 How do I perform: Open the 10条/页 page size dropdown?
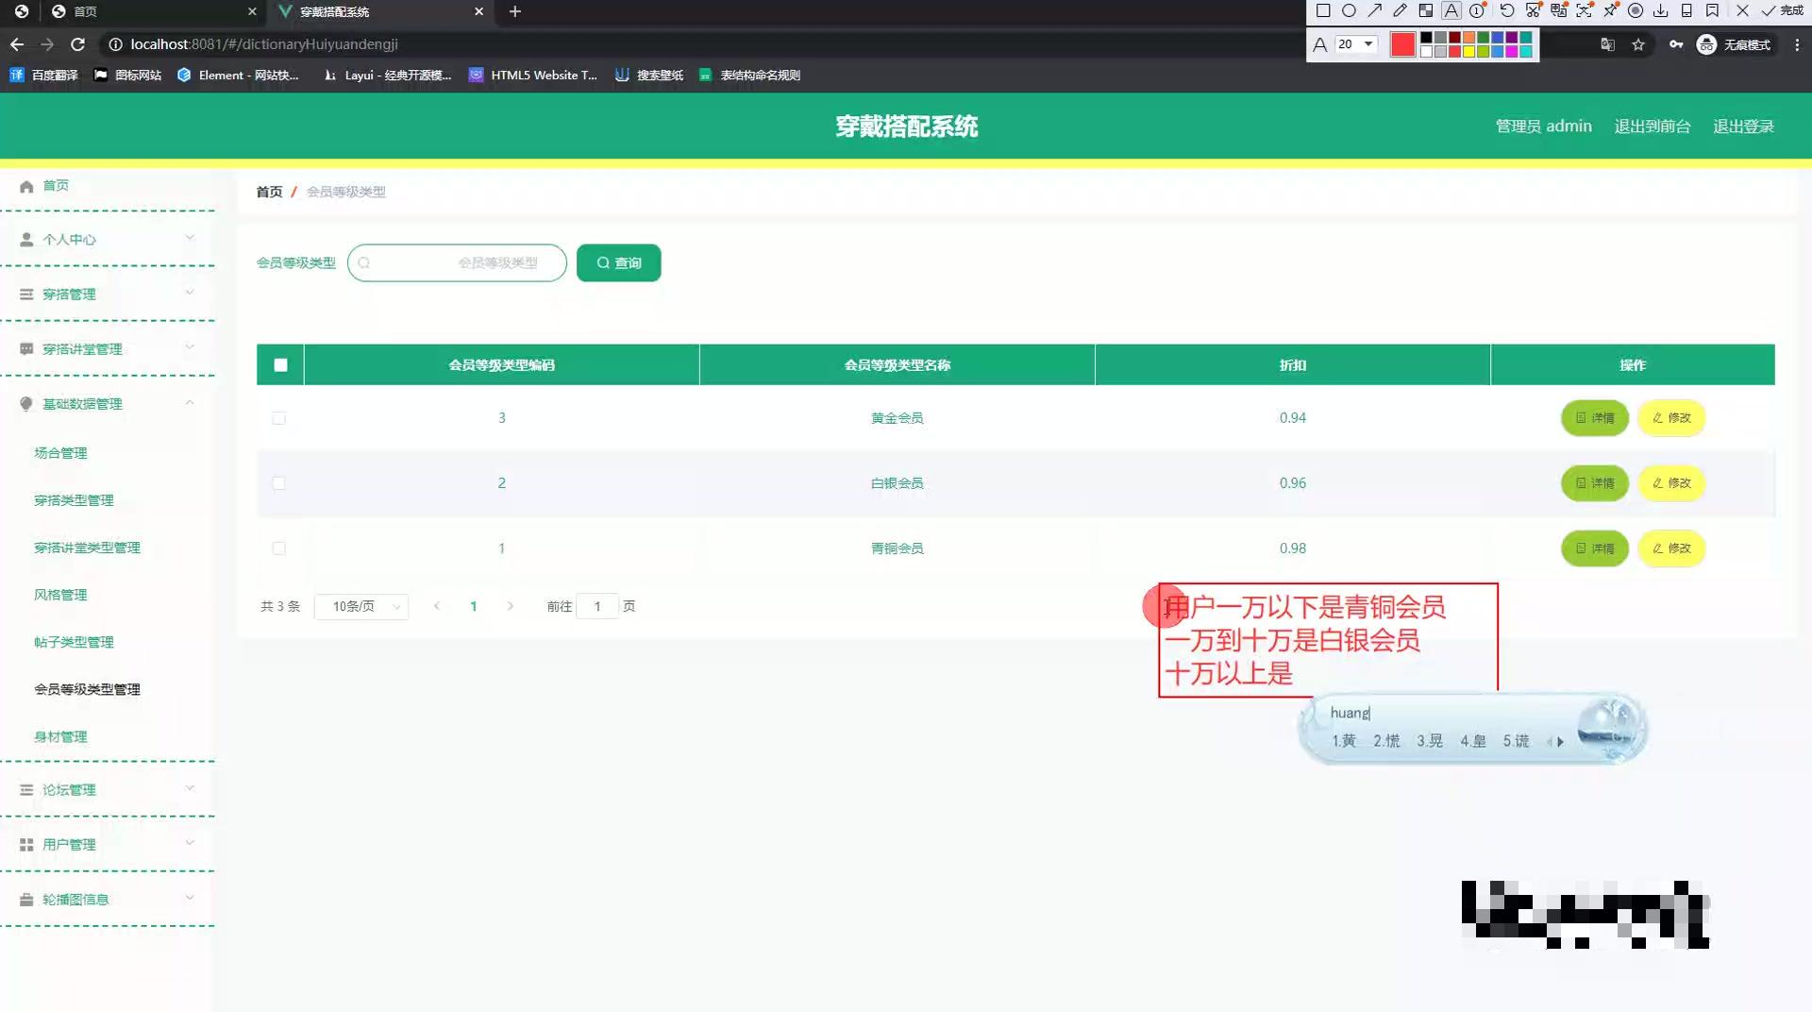[361, 606]
